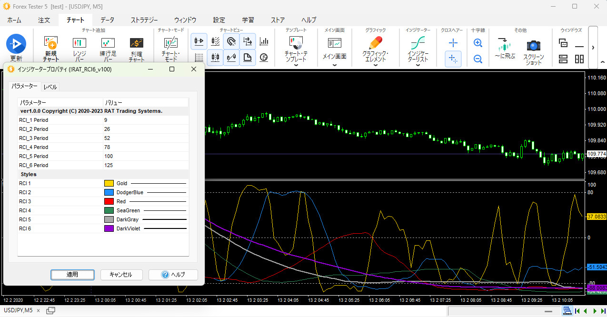
Task: Click the Gold color swatch for RCI 1
Action: pyautogui.click(x=109, y=183)
